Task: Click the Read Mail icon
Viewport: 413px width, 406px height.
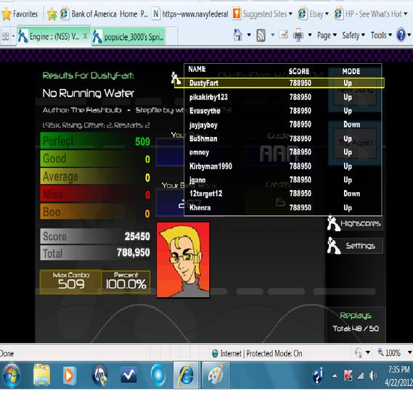Action: click(283, 35)
